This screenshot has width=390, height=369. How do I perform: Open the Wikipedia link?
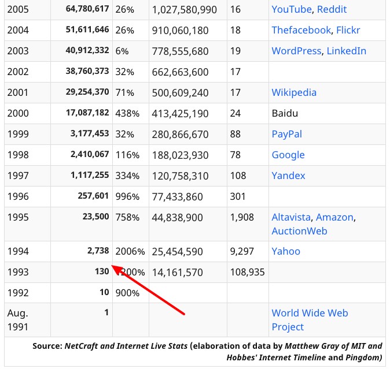[294, 92]
